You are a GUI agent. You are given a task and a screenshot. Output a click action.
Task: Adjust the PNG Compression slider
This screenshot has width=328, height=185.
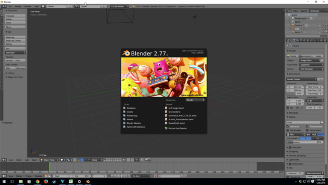coord(305,142)
